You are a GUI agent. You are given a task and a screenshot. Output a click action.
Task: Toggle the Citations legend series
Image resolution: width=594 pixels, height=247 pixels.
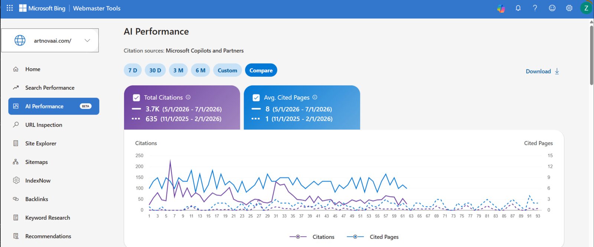coord(312,237)
